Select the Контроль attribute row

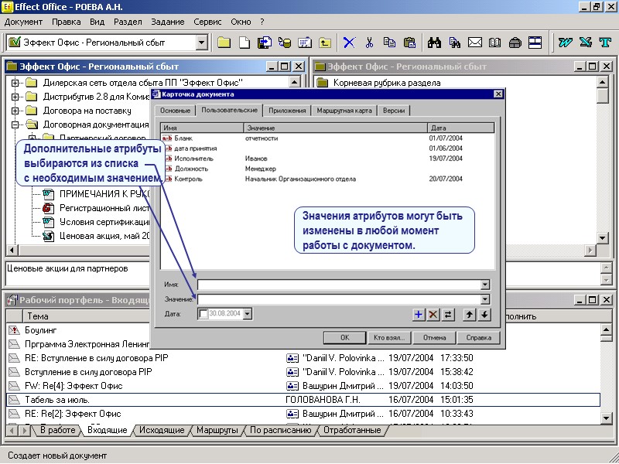click(x=327, y=179)
